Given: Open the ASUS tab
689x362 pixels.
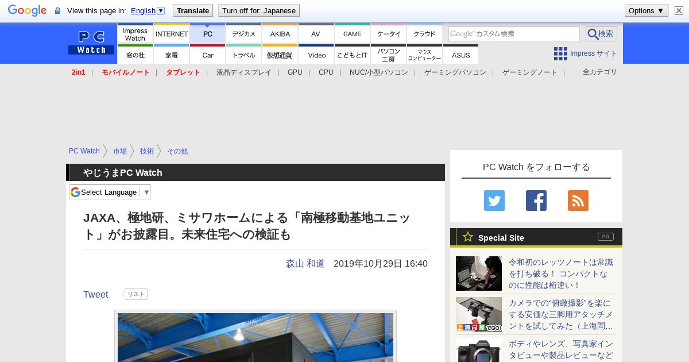Looking at the screenshot, I should coord(461,55).
